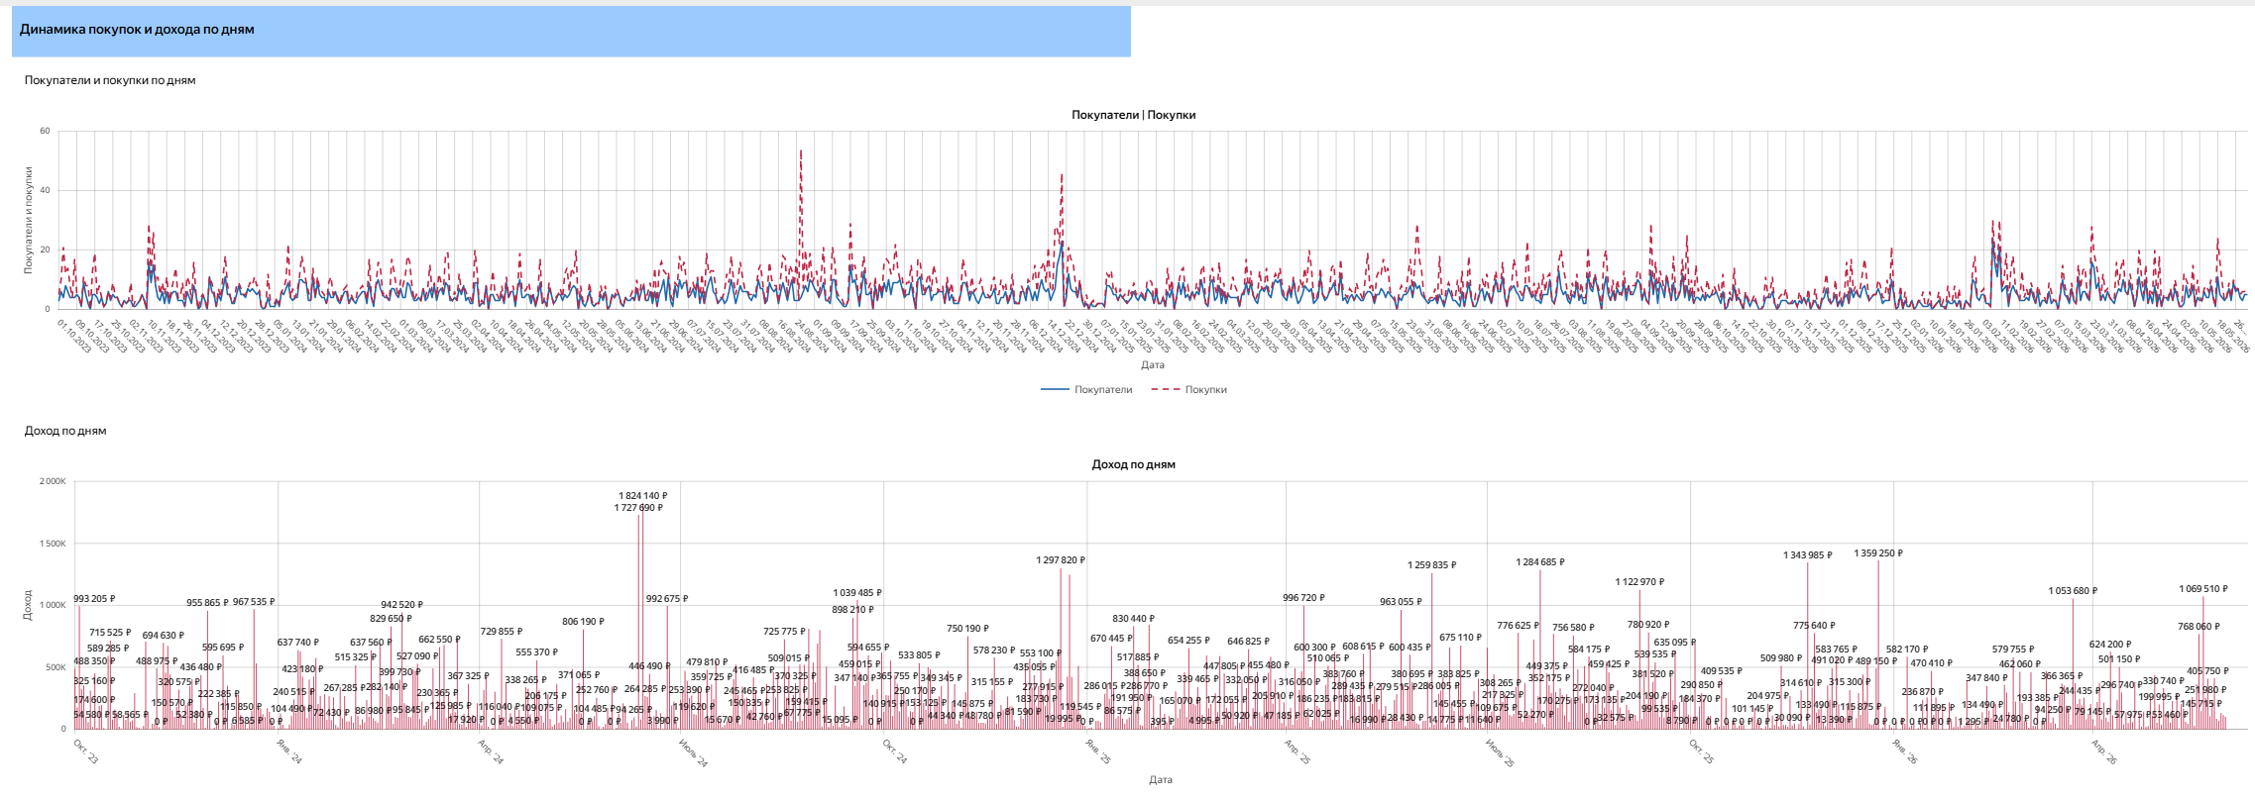
Task: Select the peak bar label '1 824 140 ₽'
Action: click(x=643, y=496)
